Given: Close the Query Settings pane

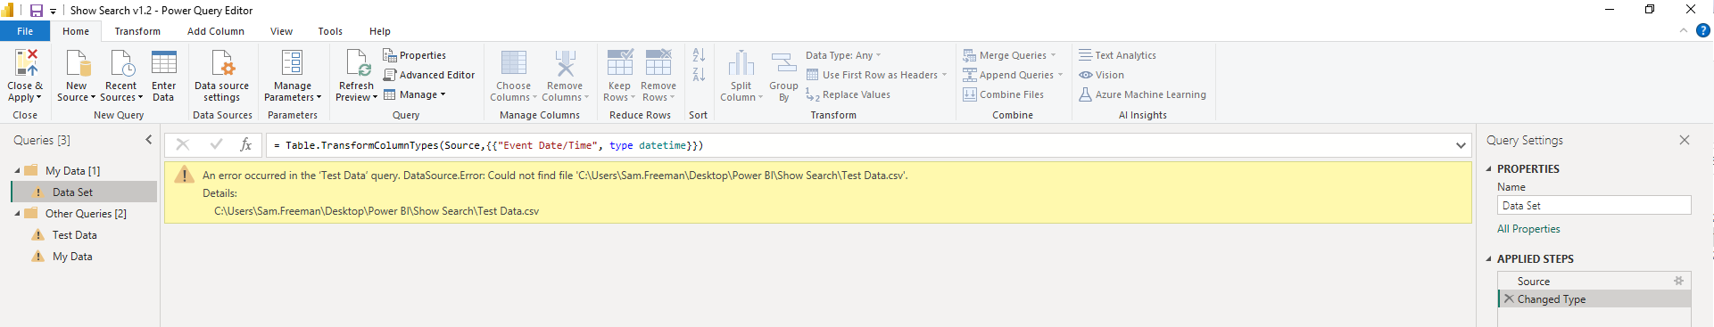Looking at the screenshot, I should pos(1685,140).
